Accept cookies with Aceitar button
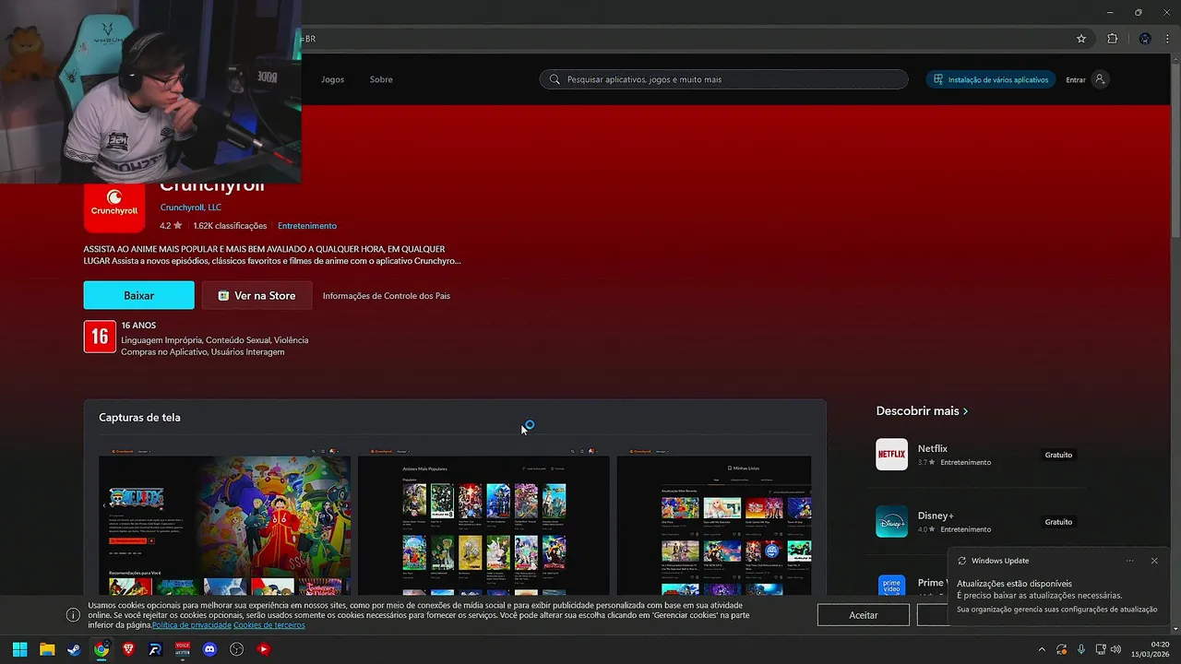This screenshot has width=1181, height=664. click(x=864, y=615)
